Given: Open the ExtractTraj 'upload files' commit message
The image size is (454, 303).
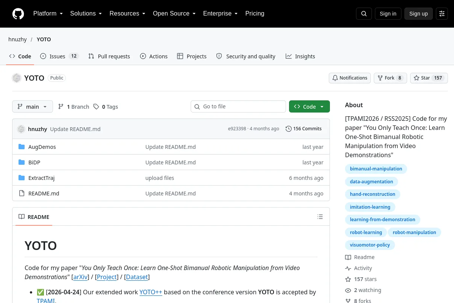Looking at the screenshot, I should (160, 178).
